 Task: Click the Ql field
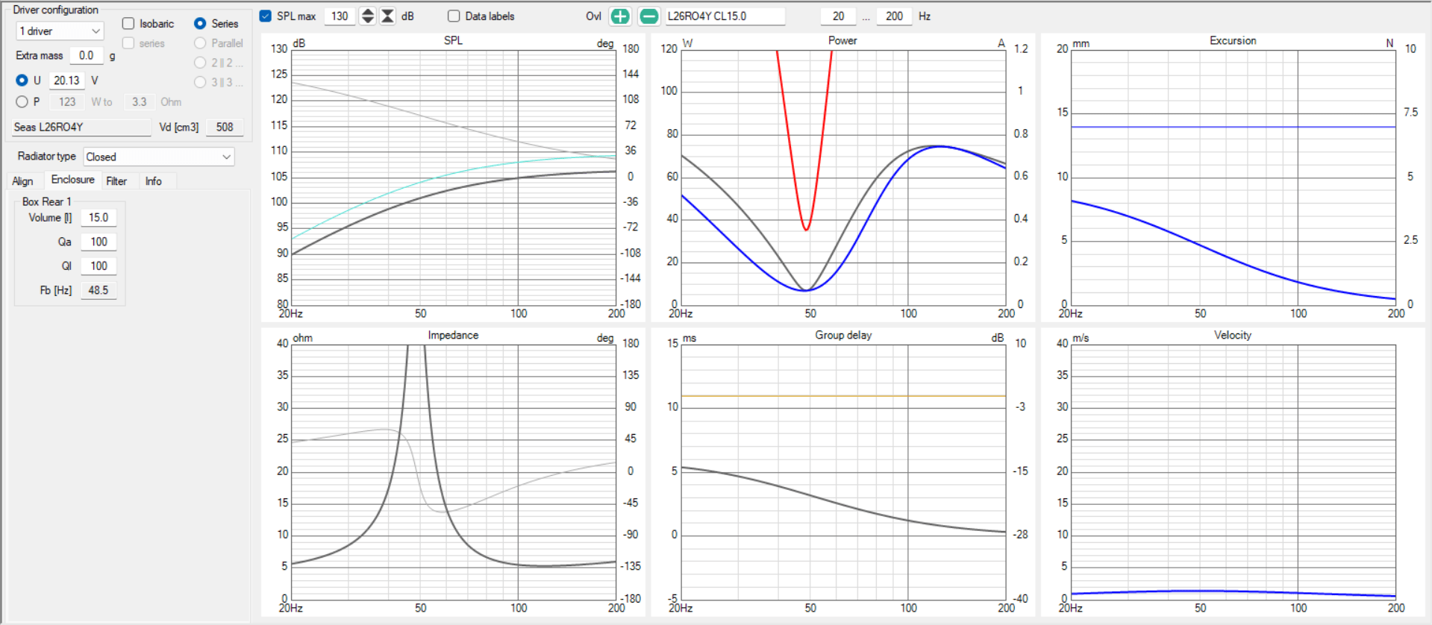pyautogui.click(x=99, y=266)
